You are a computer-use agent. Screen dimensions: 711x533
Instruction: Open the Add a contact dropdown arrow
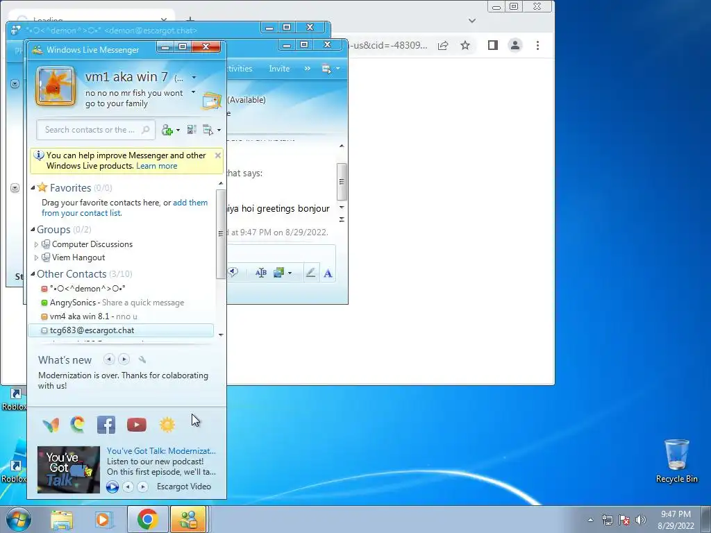tap(178, 130)
